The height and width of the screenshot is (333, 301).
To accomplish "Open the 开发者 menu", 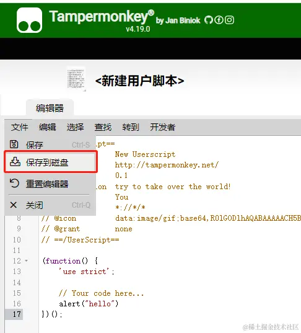I will click(x=163, y=127).
